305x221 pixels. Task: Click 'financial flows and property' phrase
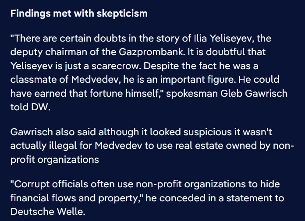(74, 198)
